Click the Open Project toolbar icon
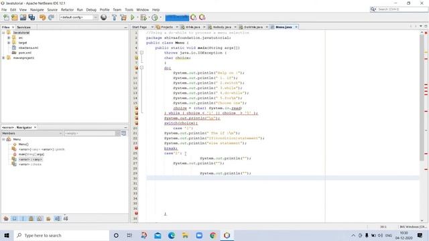The width and height of the screenshot is (429, 241). point(23,17)
